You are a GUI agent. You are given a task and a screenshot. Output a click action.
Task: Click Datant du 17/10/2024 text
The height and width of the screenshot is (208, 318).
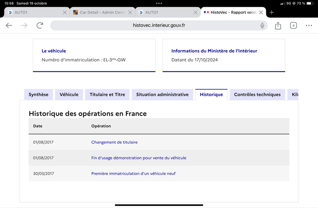(x=194, y=60)
